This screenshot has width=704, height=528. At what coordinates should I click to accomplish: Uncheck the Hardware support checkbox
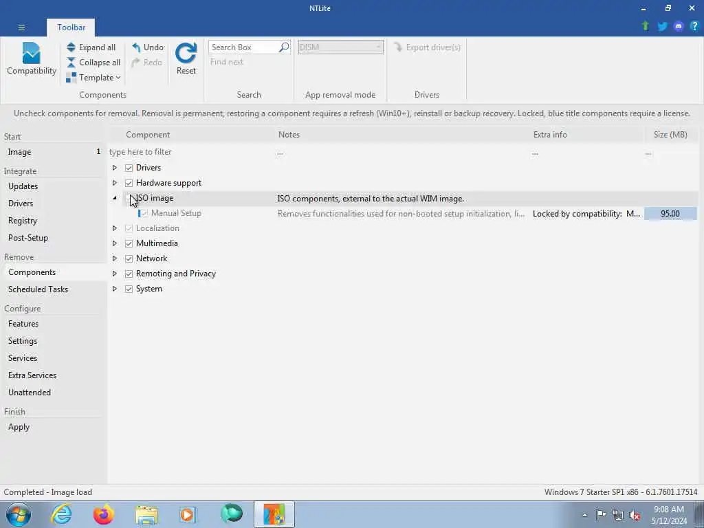click(129, 183)
